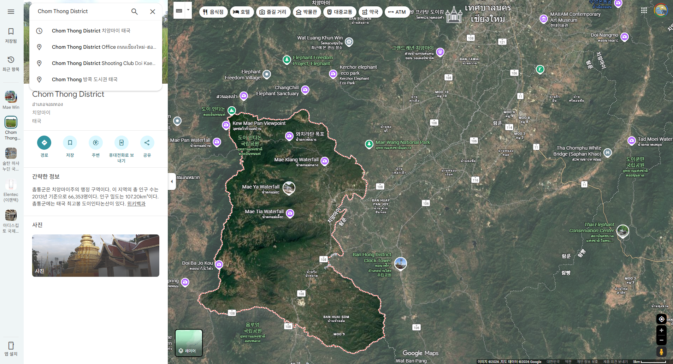Viewport: 673px width, 364px height.
Task: Open the Elentec (이랜텍) recent place
Action: pos(11,191)
